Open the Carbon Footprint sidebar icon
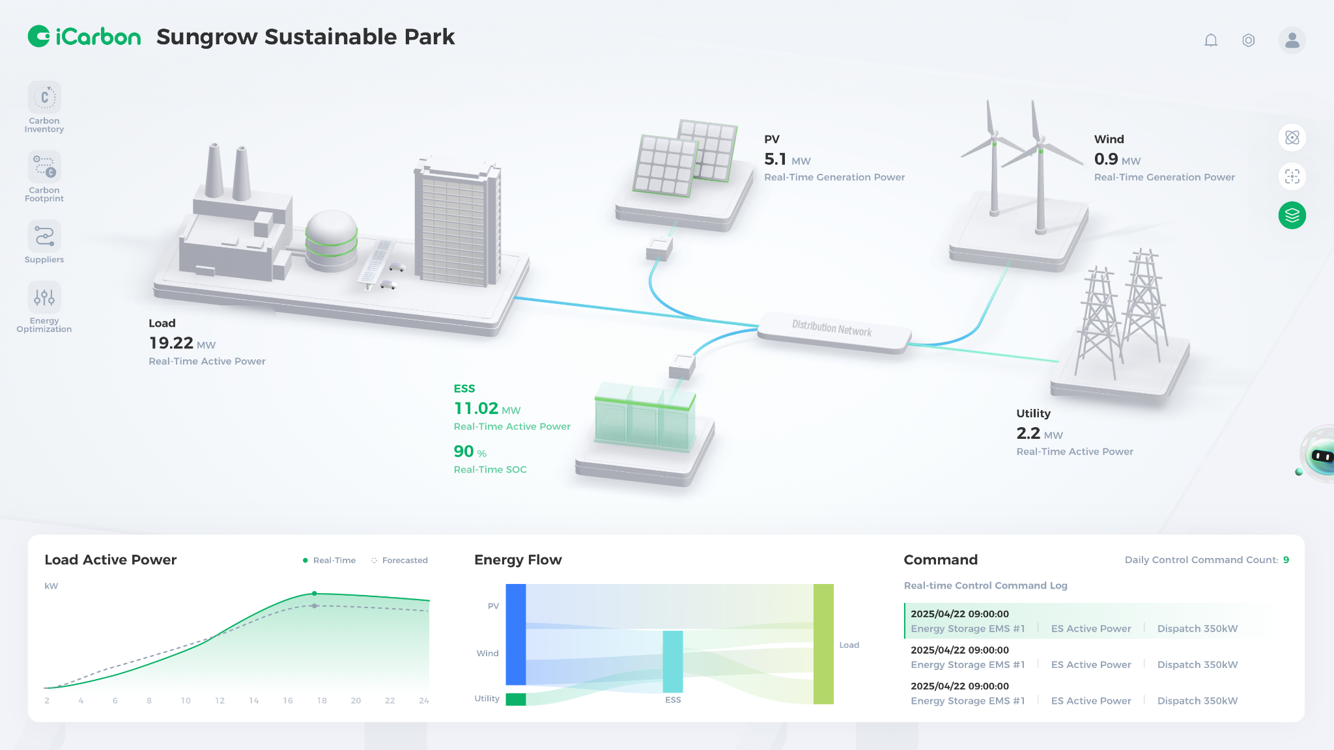Screen dimensions: 1334x750 pyautogui.click(x=44, y=167)
